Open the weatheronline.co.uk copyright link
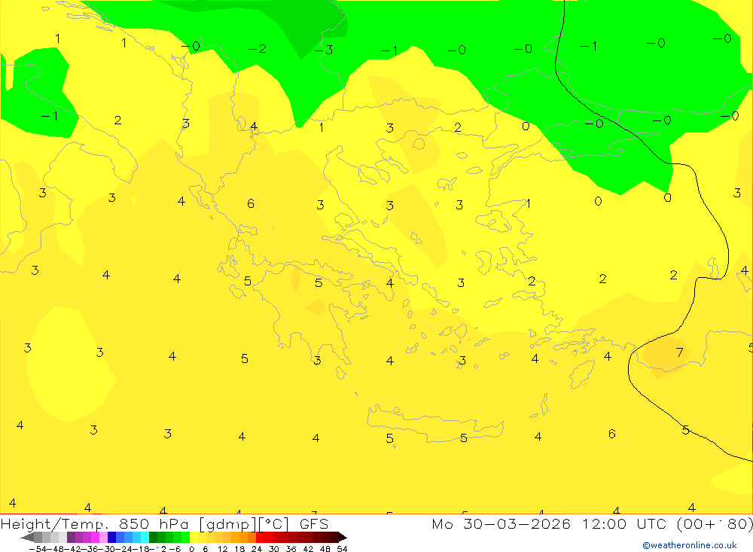 [x=690, y=545]
